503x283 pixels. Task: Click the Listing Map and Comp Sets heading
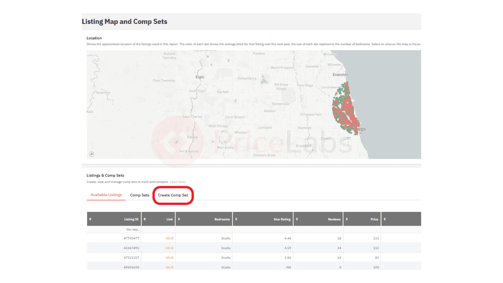[124, 21]
